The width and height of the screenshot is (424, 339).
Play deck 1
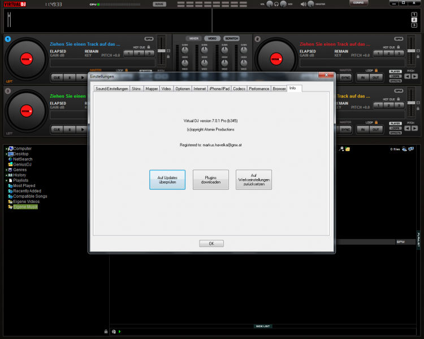82,77
